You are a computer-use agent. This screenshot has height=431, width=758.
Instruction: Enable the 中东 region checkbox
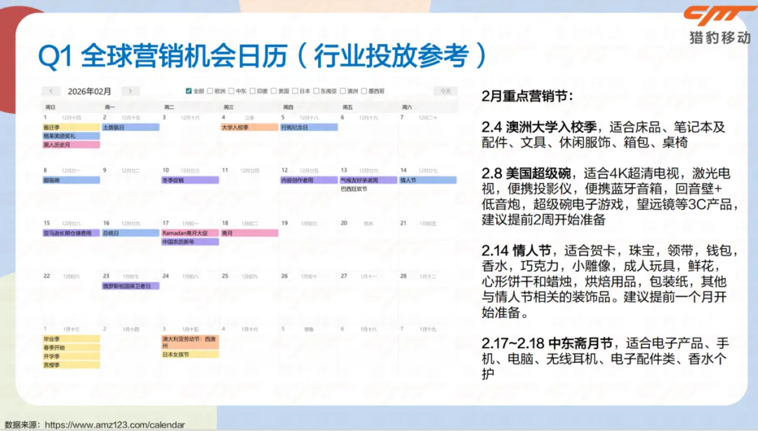[231, 90]
